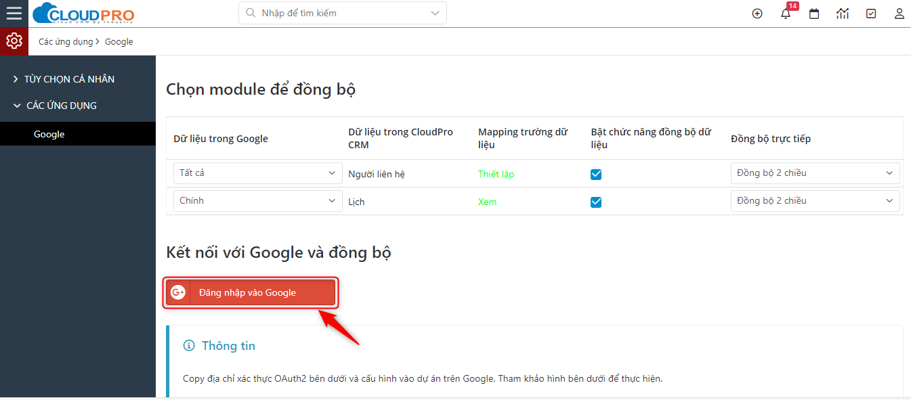Open the notifications bell
The width and height of the screenshot is (911, 400).
point(786,14)
